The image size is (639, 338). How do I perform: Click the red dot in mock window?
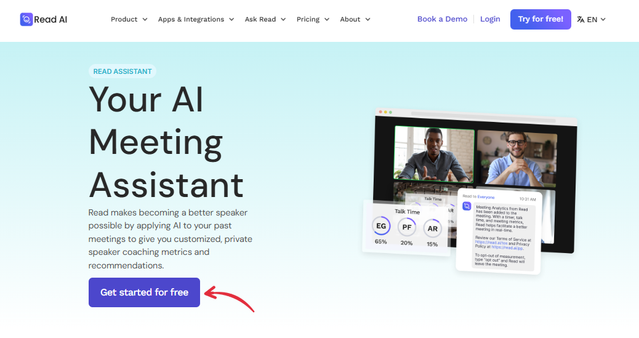tap(380, 111)
